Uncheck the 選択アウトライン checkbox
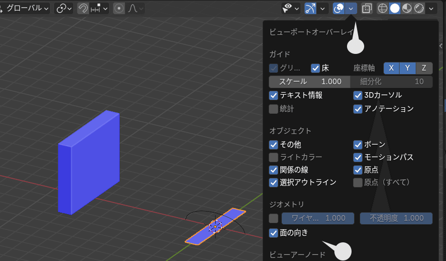 click(273, 182)
